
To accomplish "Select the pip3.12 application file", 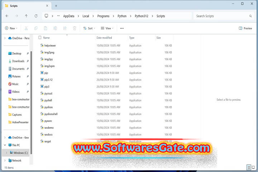I will click(48, 80).
